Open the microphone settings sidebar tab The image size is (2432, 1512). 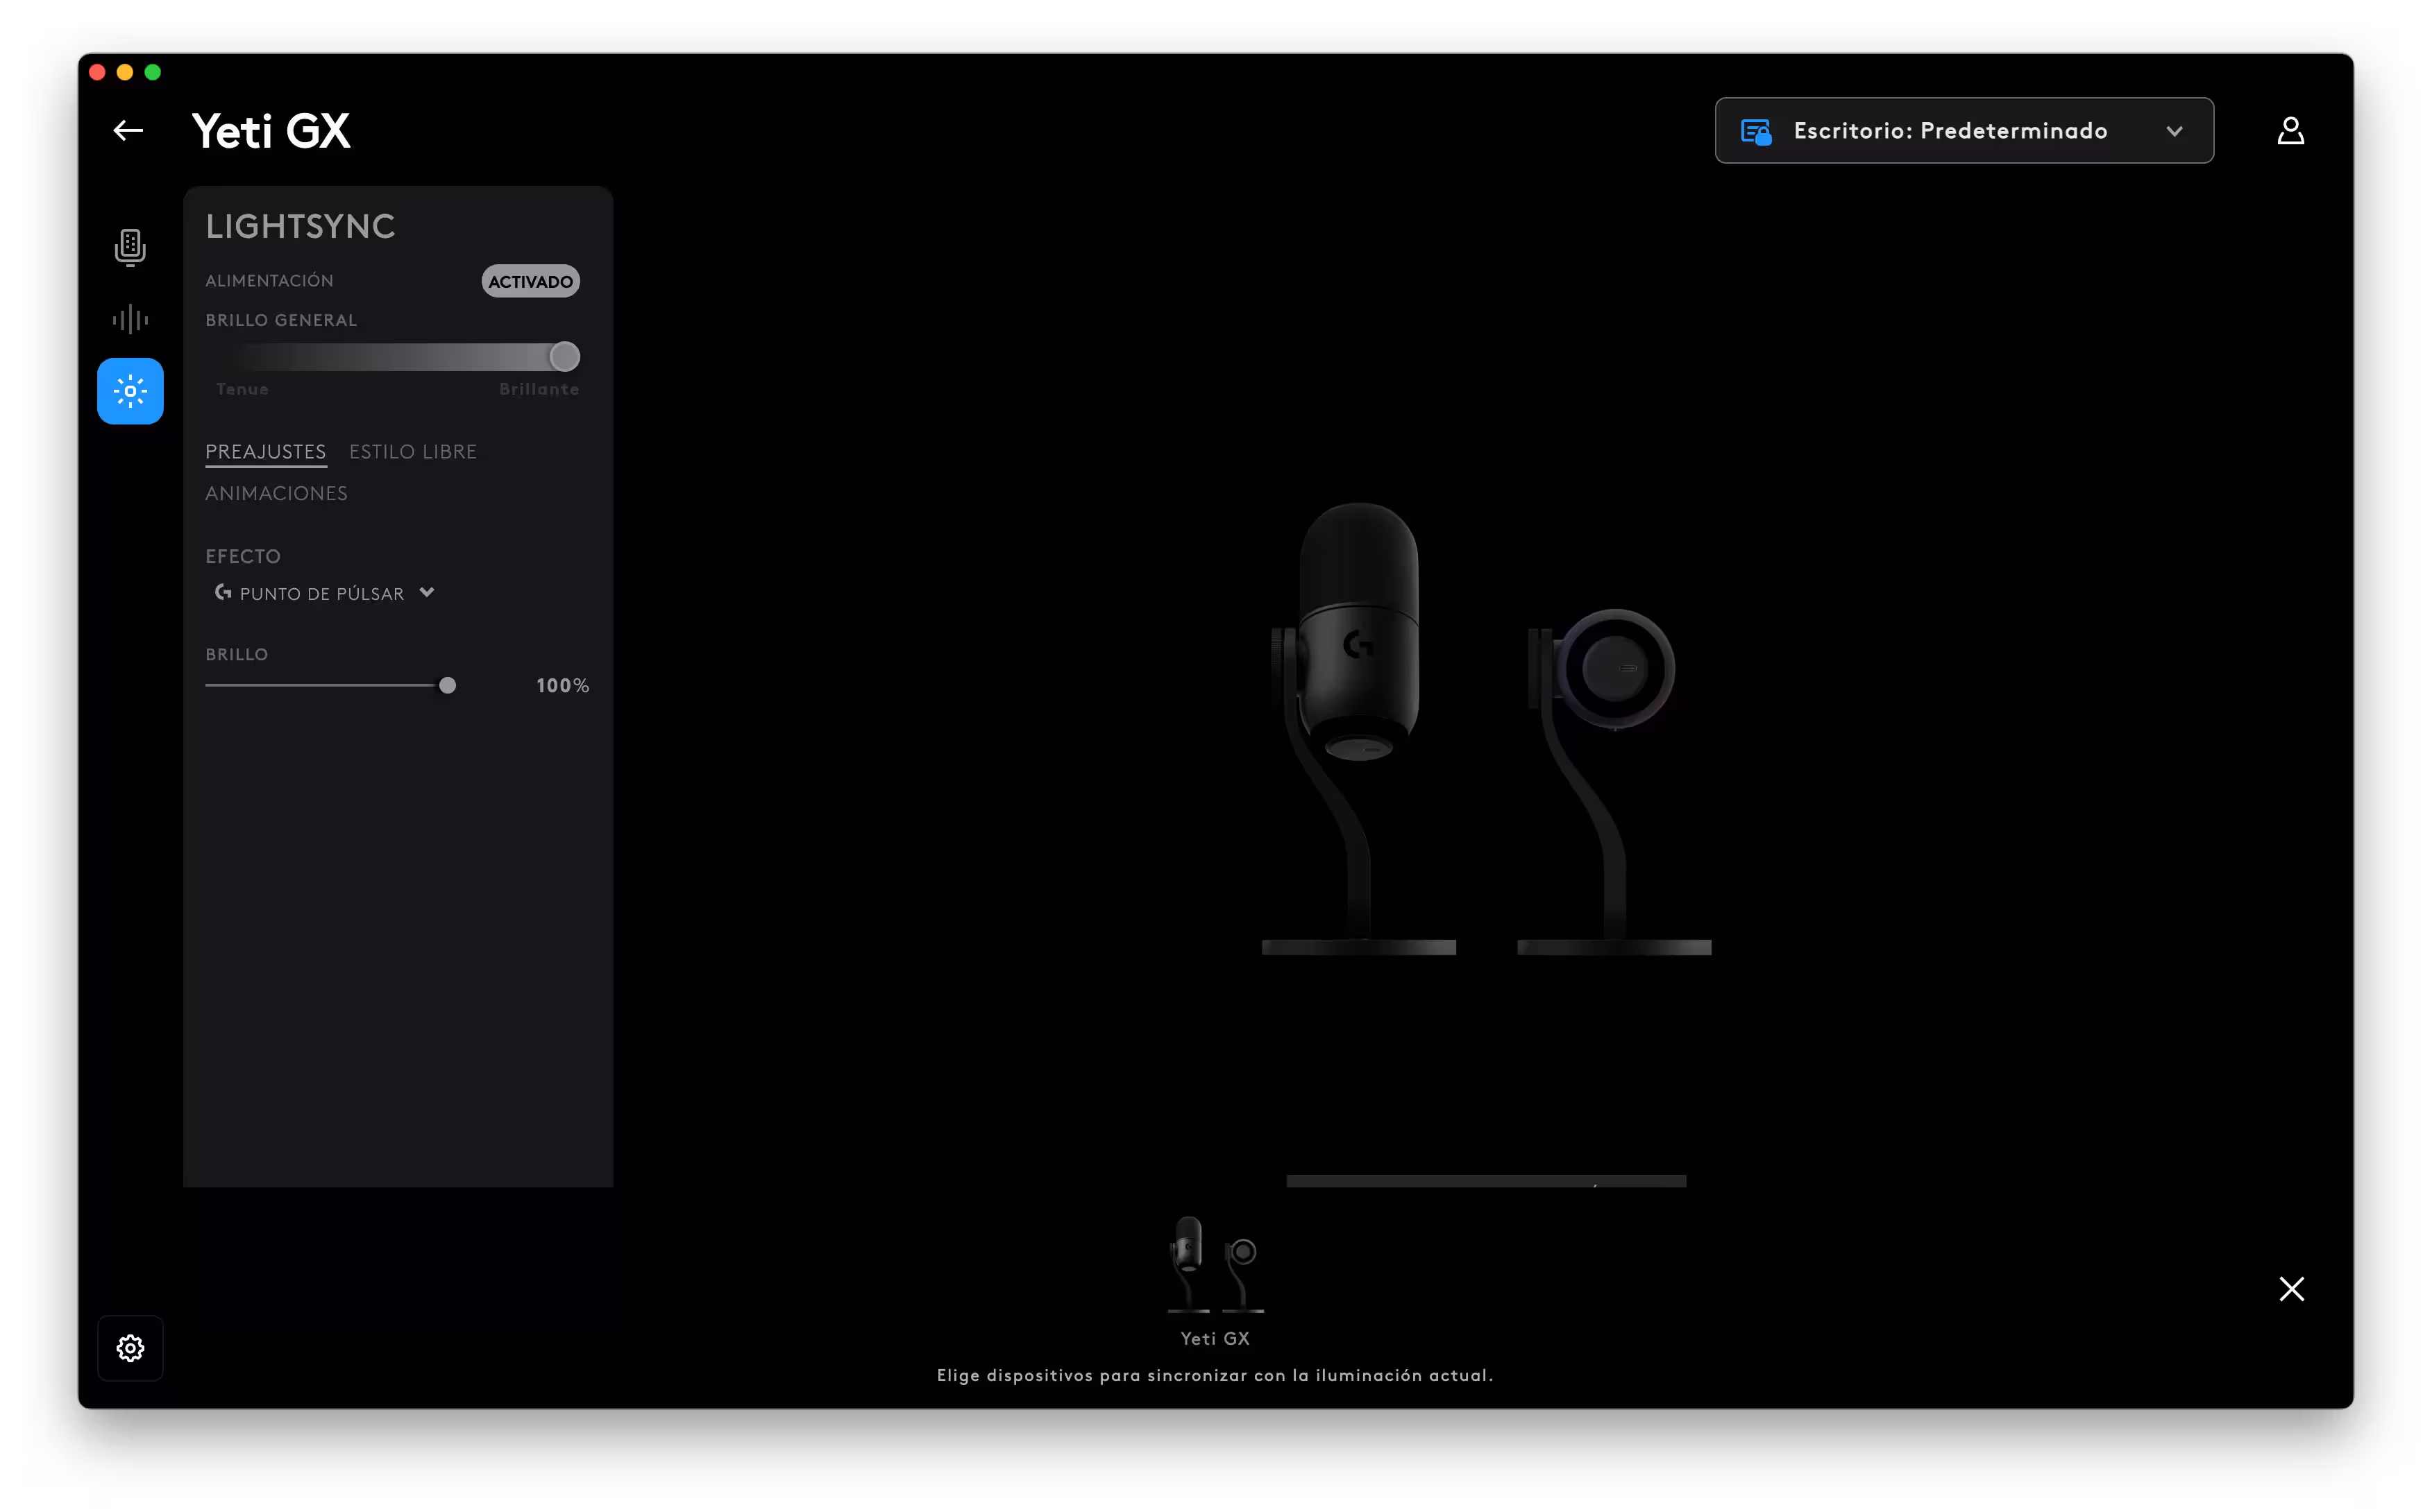tap(130, 247)
